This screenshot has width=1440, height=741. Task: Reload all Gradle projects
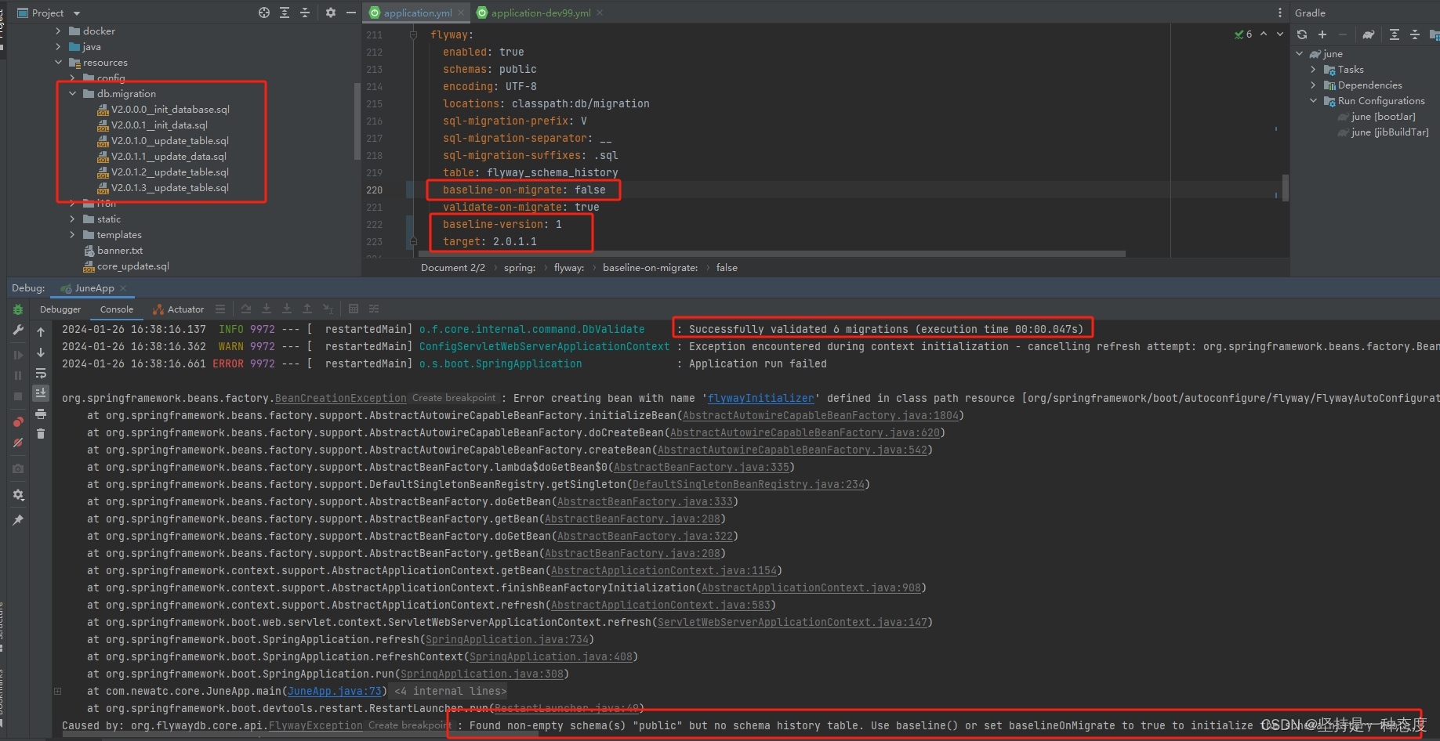tap(1302, 34)
